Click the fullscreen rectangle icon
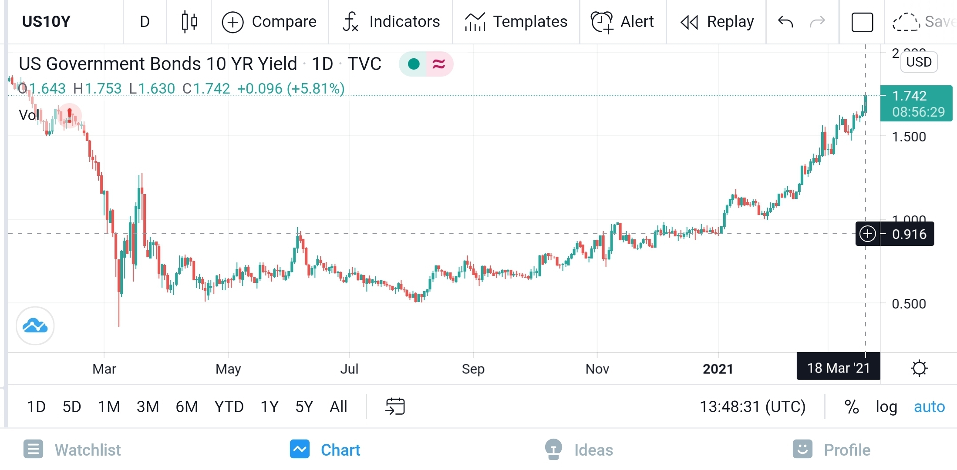This screenshot has width=957, height=470. [862, 22]
